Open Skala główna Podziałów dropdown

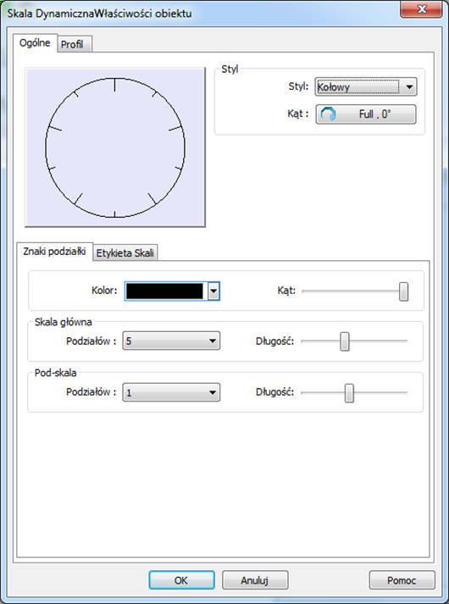[171, 341]
